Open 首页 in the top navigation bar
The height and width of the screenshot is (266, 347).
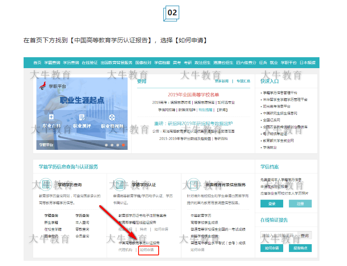click(37, 62)
